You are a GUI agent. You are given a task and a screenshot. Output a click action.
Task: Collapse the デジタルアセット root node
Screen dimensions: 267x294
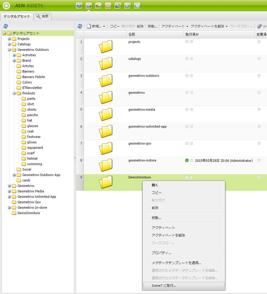(x=4, y=33)
